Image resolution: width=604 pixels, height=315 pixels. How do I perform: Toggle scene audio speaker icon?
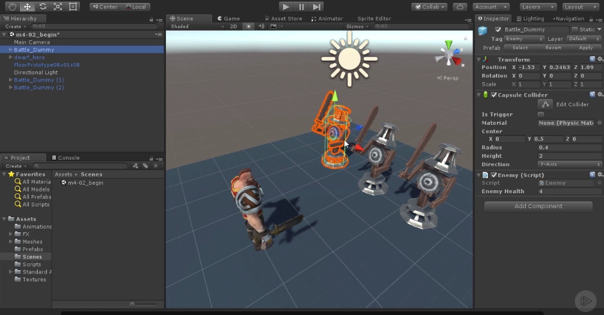point(261,26)
